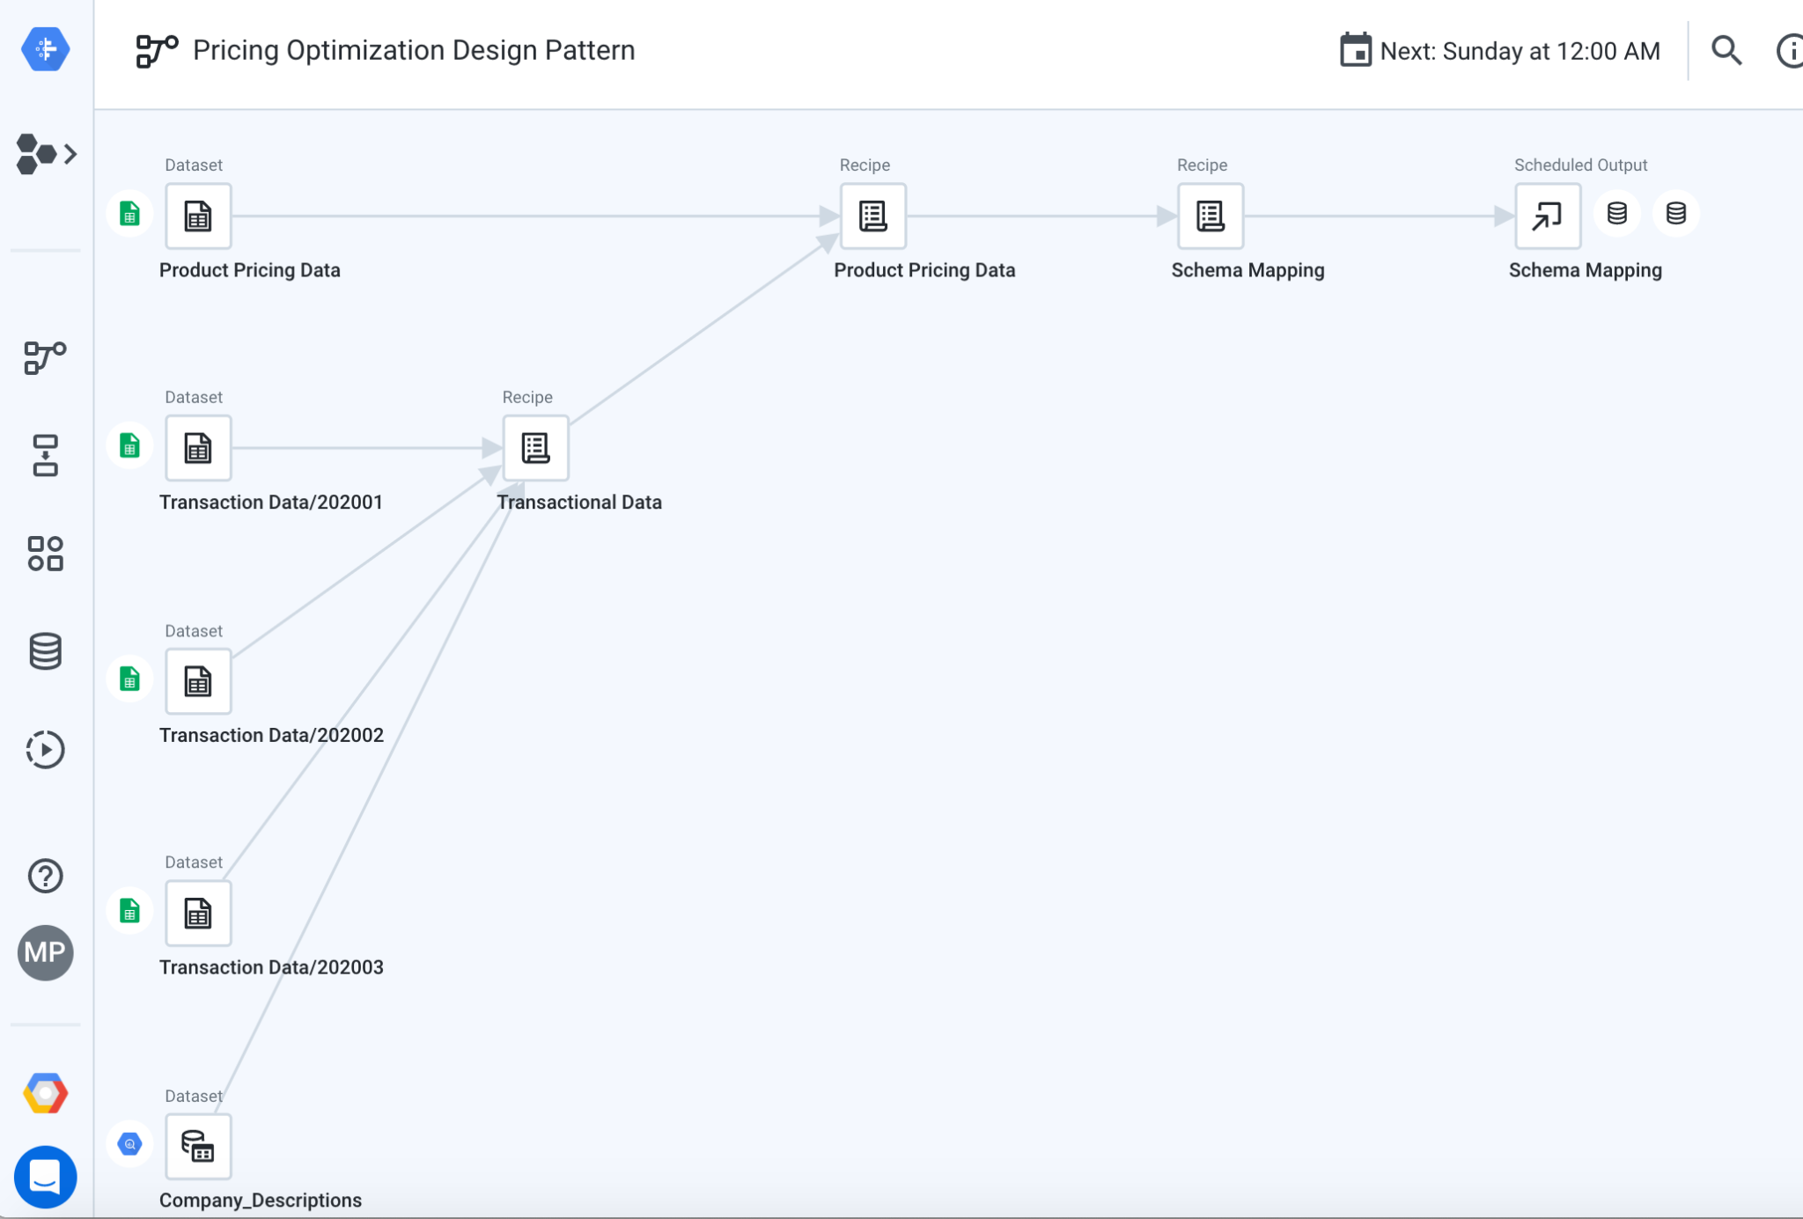Open the chat support bubble
This screenshot has height=1219, width=1803.
(x=45, y=1176)
